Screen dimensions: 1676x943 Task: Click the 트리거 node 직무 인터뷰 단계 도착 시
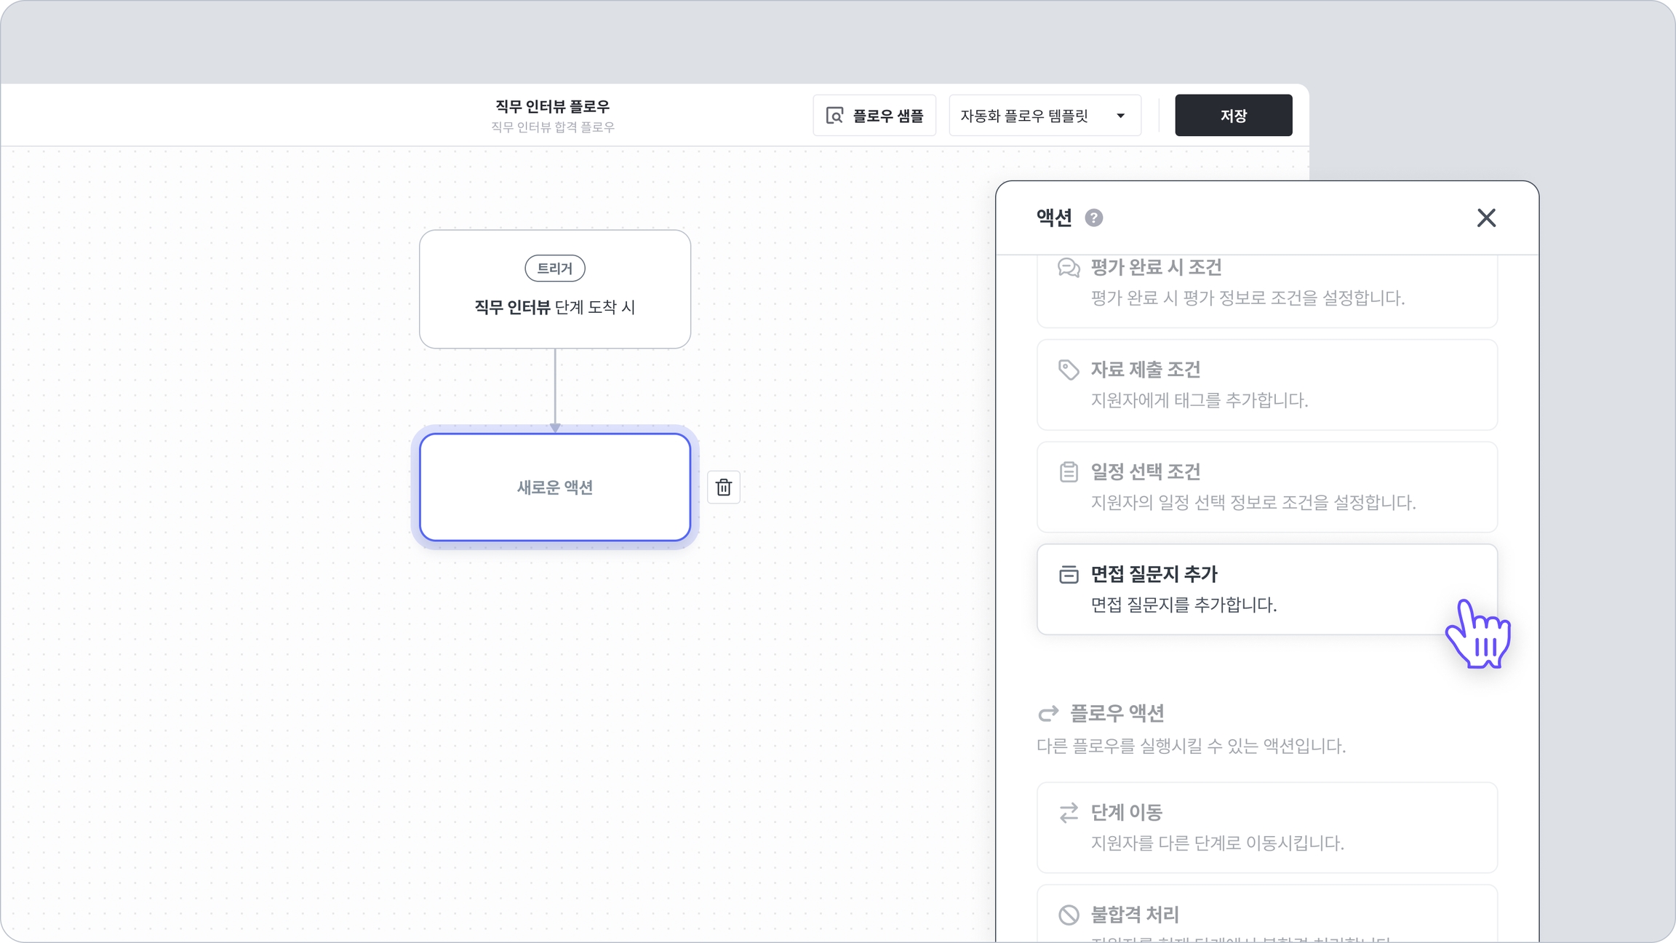pos(554,290)
